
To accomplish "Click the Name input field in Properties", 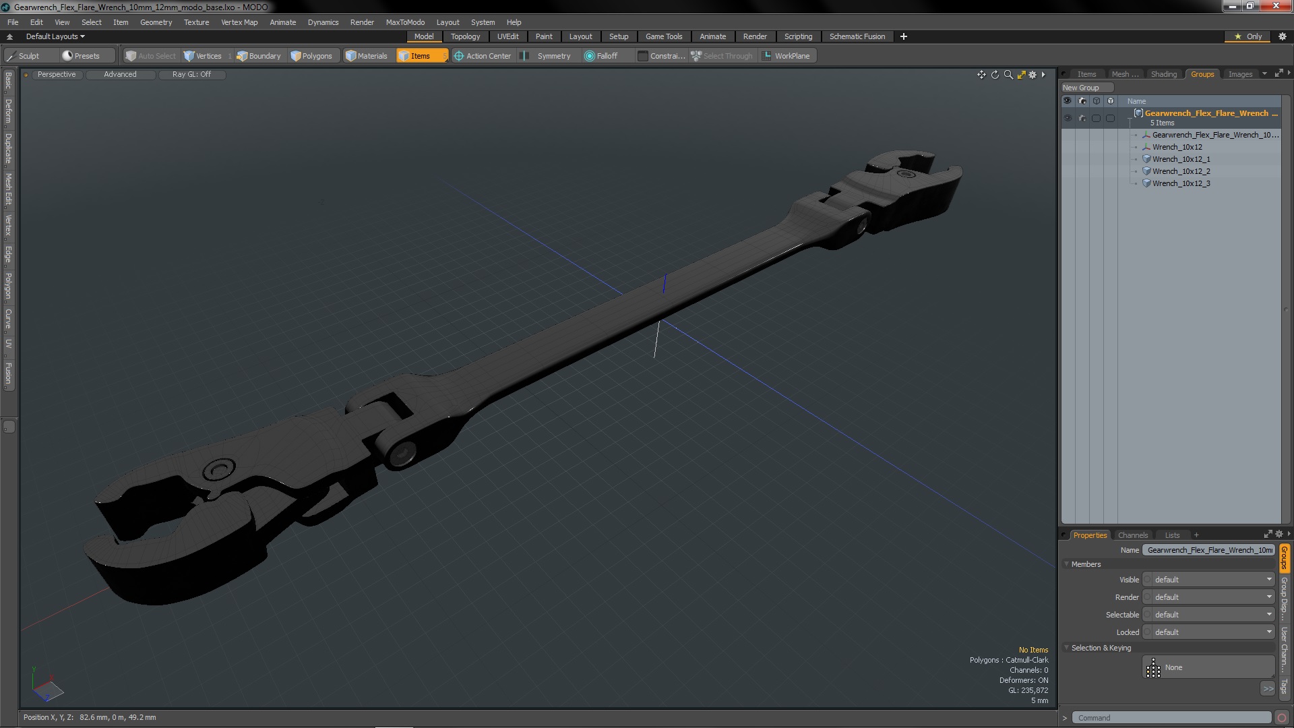I will (1210, 549).
